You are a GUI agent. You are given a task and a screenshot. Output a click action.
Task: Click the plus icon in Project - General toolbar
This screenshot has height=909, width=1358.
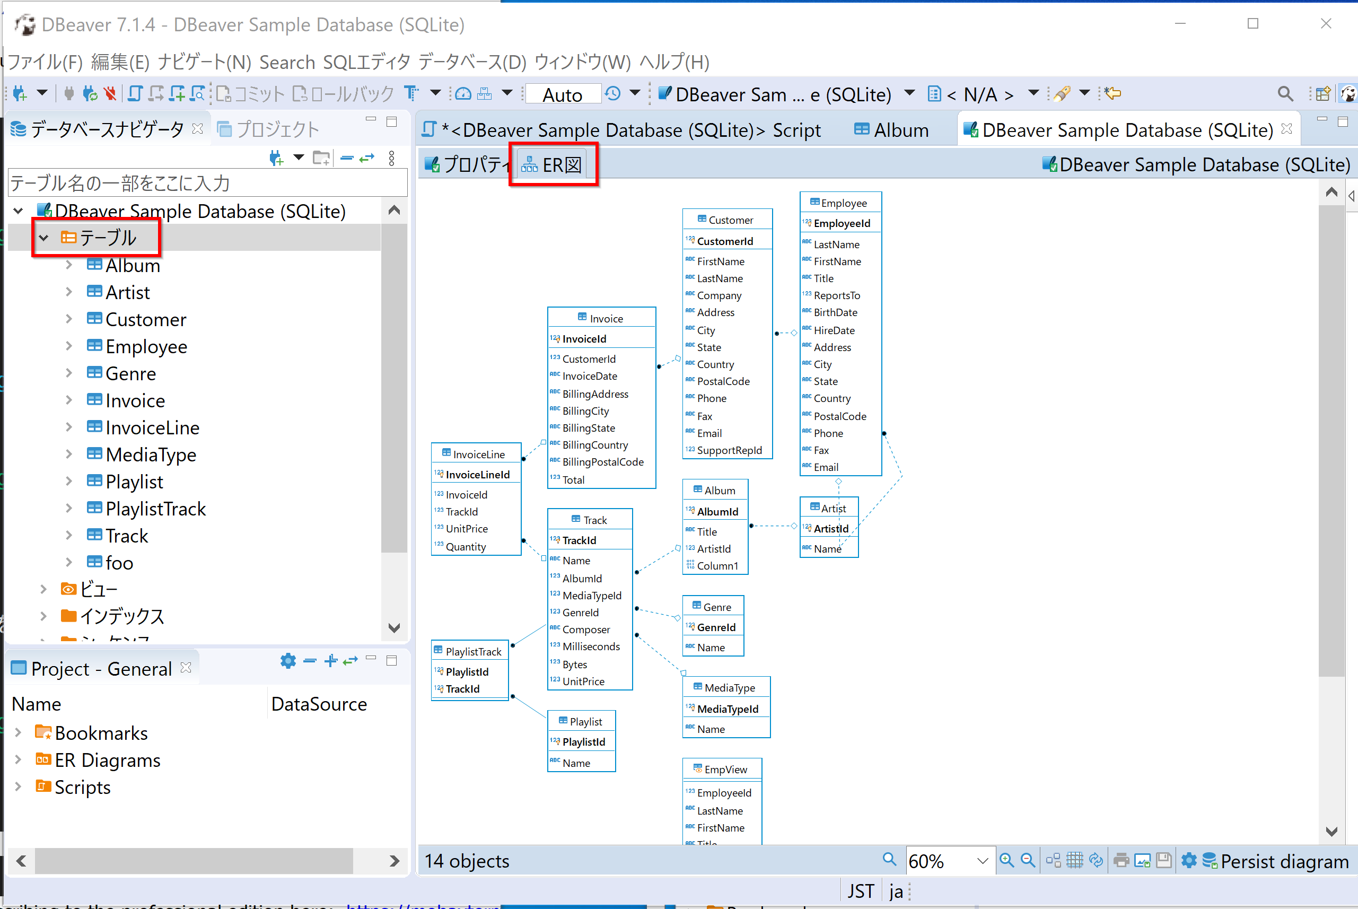pyautogui.click(x=331, y=661)
